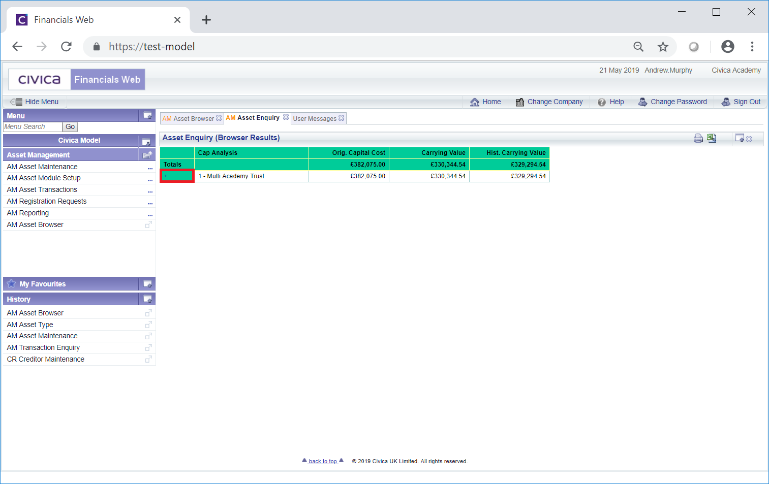Close the AM Asset Browser tab
The image size is (769, 484).
tap(219, 118)
